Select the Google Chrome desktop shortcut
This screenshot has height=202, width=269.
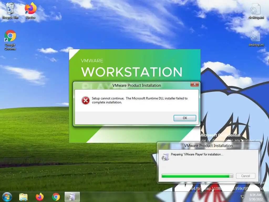coord(10,40)
